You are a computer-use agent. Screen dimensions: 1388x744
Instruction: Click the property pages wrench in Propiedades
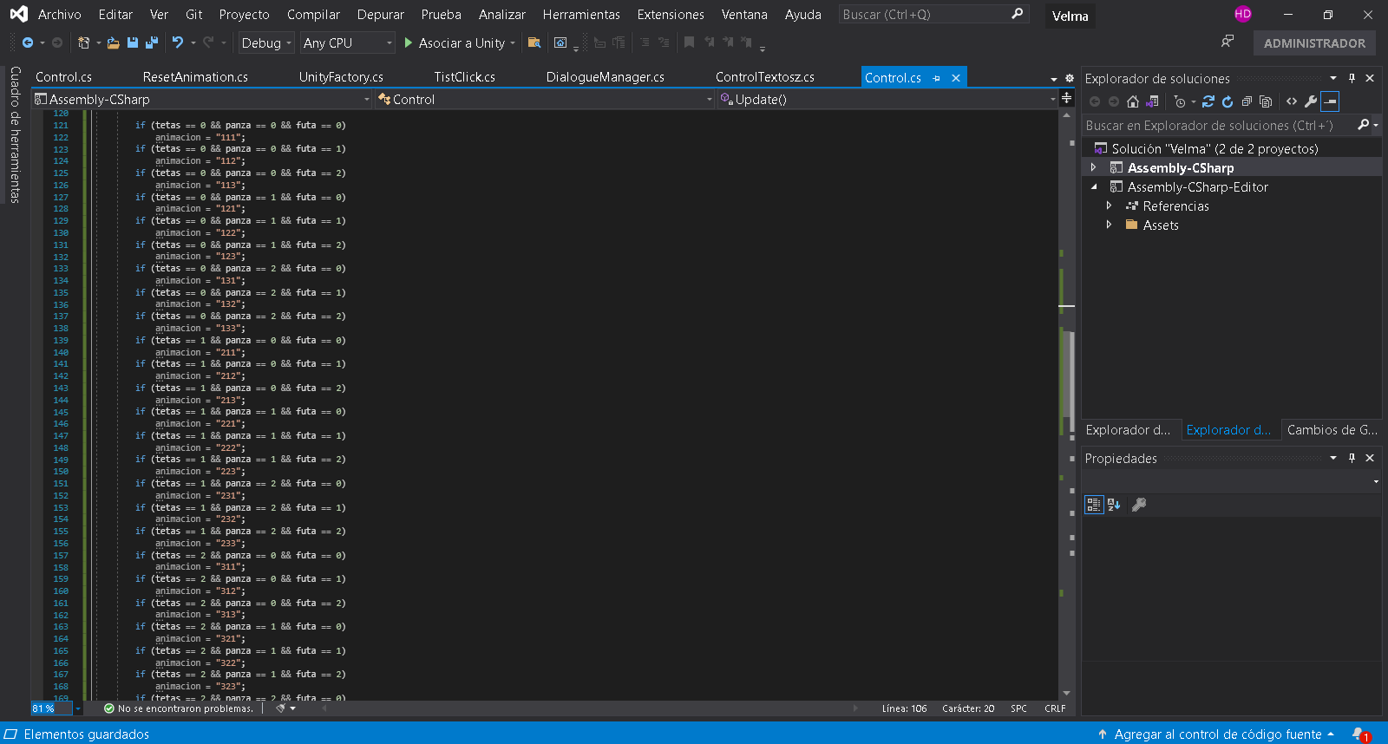click(x=1139, y=505)
